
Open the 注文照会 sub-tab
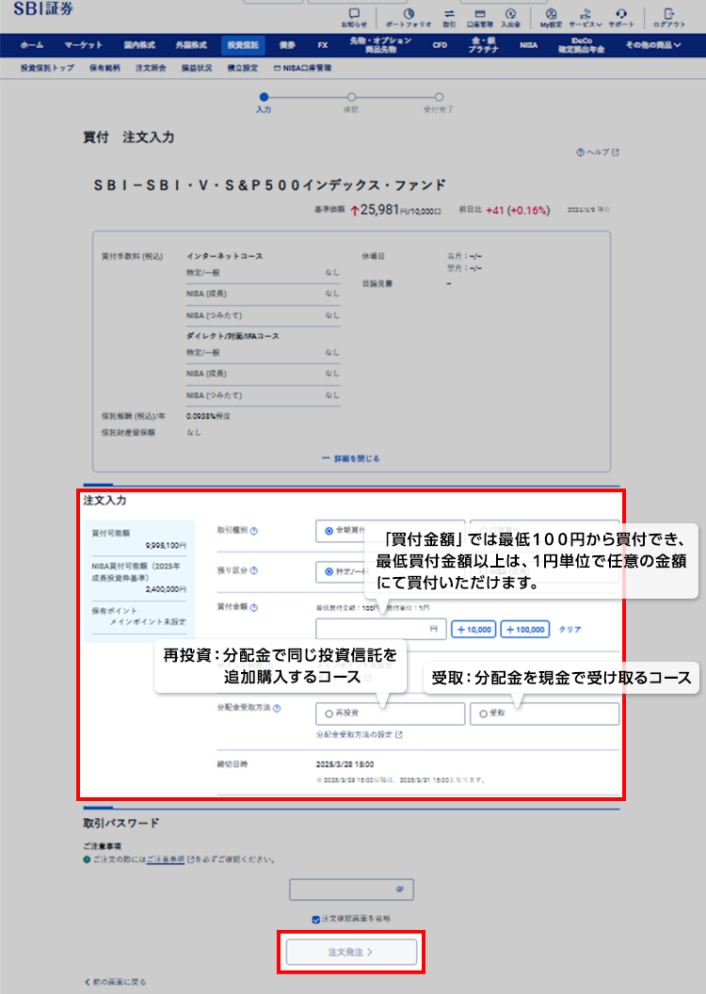pyautogui.click(x=151, y=68)
